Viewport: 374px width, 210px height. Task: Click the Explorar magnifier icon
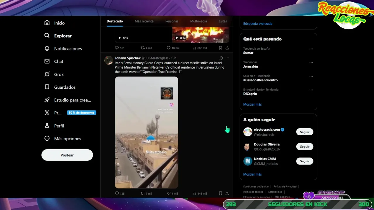tap(47, 36)
